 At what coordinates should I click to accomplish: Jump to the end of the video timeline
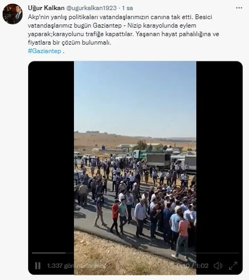(238, 253)
